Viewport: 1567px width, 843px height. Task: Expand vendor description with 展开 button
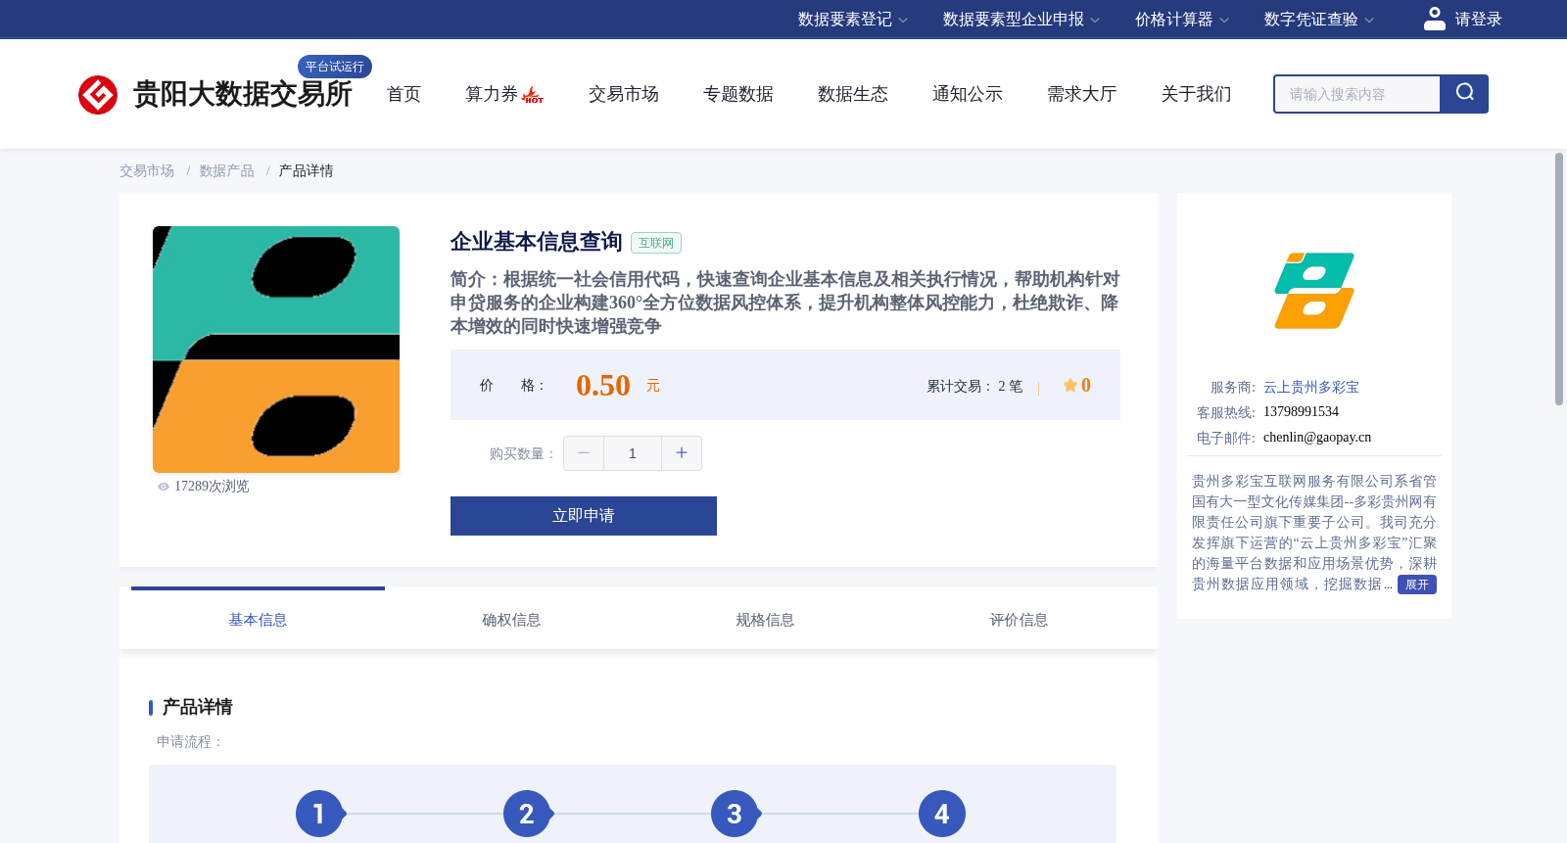tap(1417, 585)
